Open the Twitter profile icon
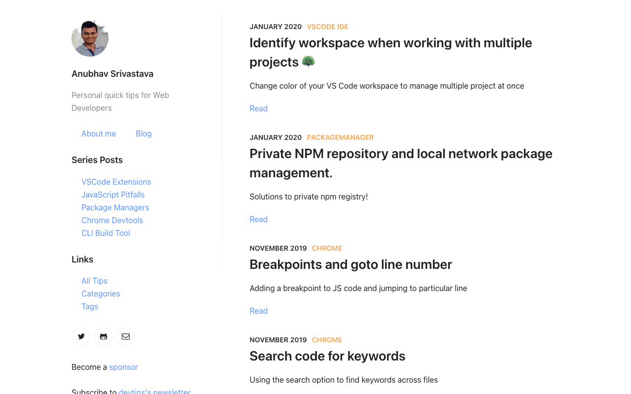 point(81,337)
